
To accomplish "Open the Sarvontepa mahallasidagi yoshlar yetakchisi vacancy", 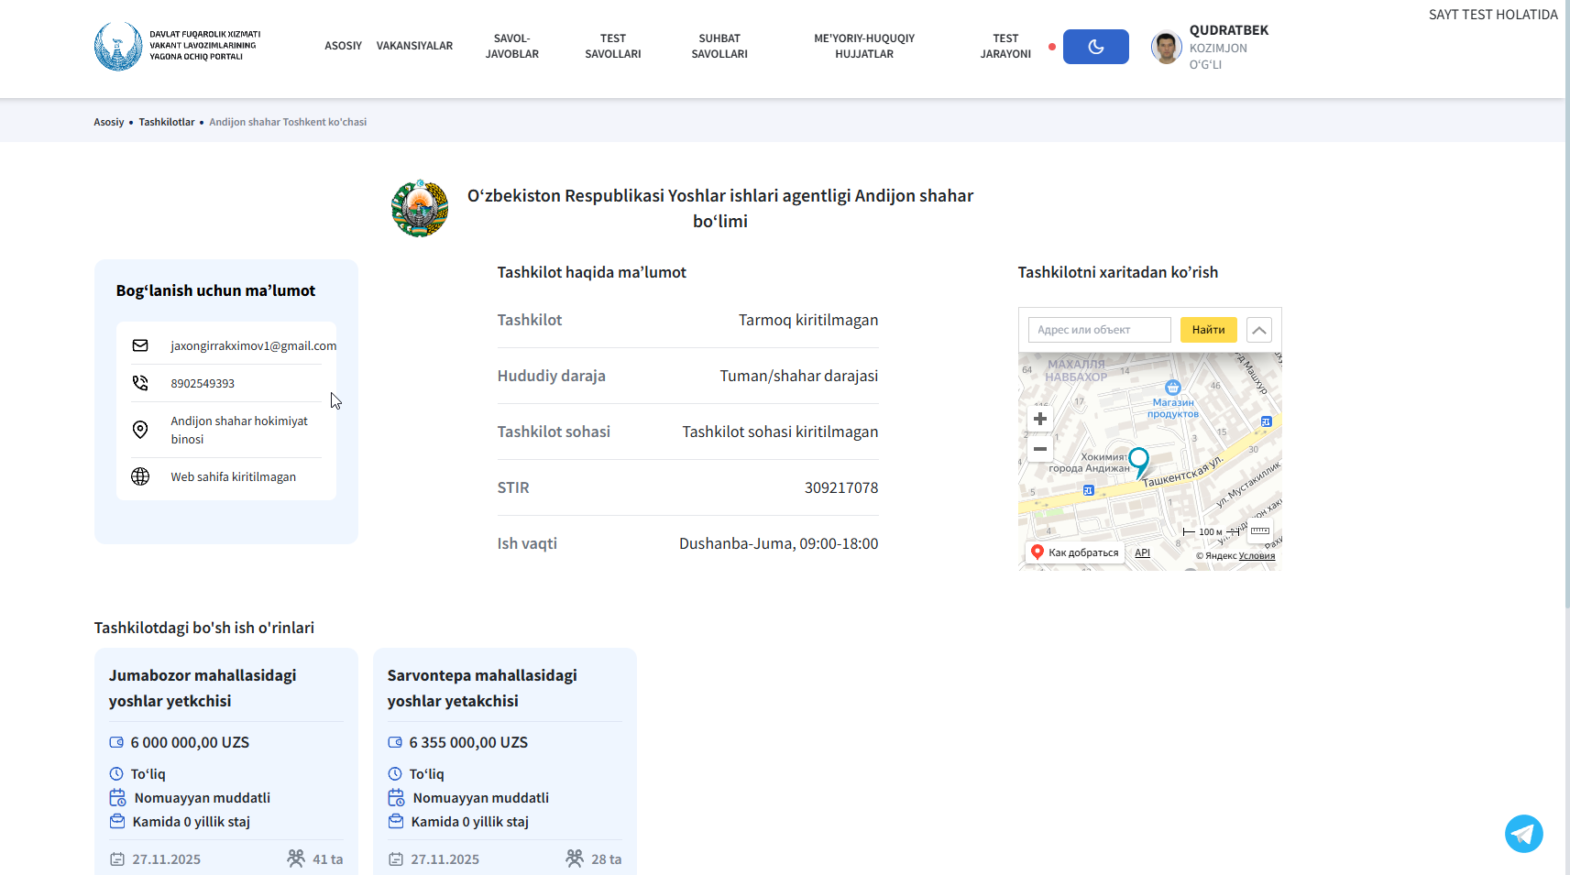I will point(482,688).
